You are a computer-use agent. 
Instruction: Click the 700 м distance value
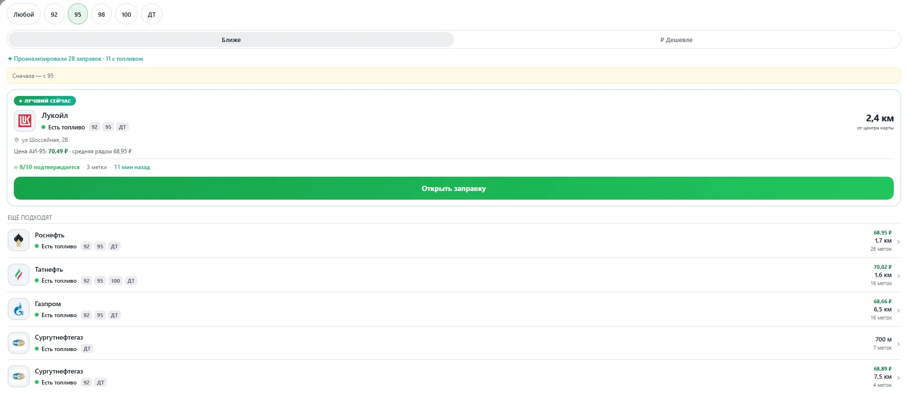[883, 340]
